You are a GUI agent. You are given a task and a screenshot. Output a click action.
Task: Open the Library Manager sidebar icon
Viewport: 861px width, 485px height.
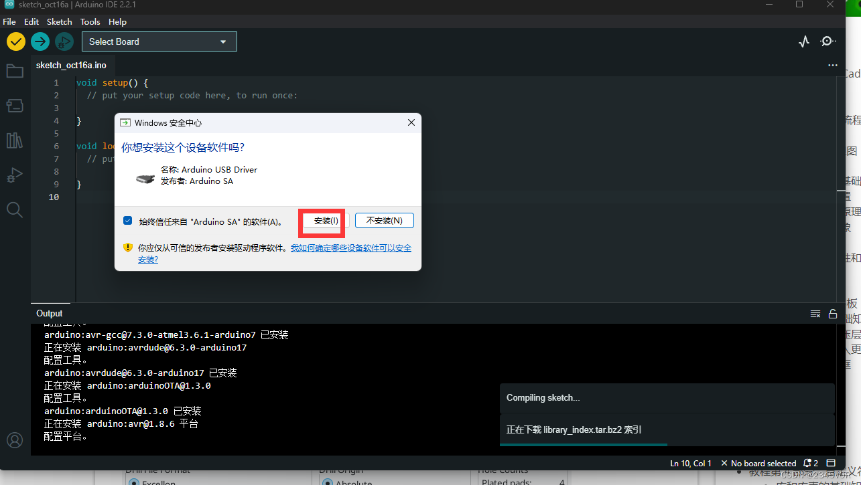click(15, 140)
